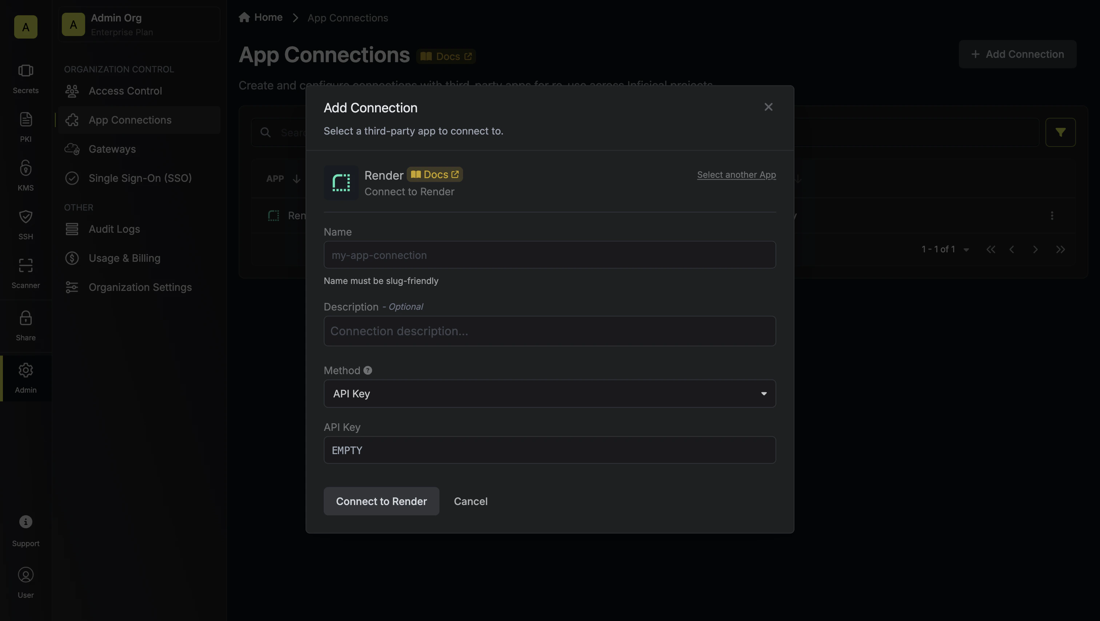This screenshot has height=621, width=1100.
Task: Click the App Connections breadcrumb text
Action: [348, 18]
